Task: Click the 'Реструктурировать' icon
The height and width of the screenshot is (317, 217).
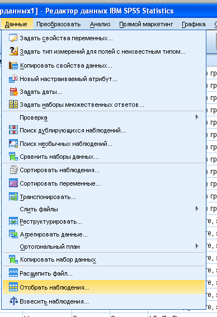Action: [13, 221]
